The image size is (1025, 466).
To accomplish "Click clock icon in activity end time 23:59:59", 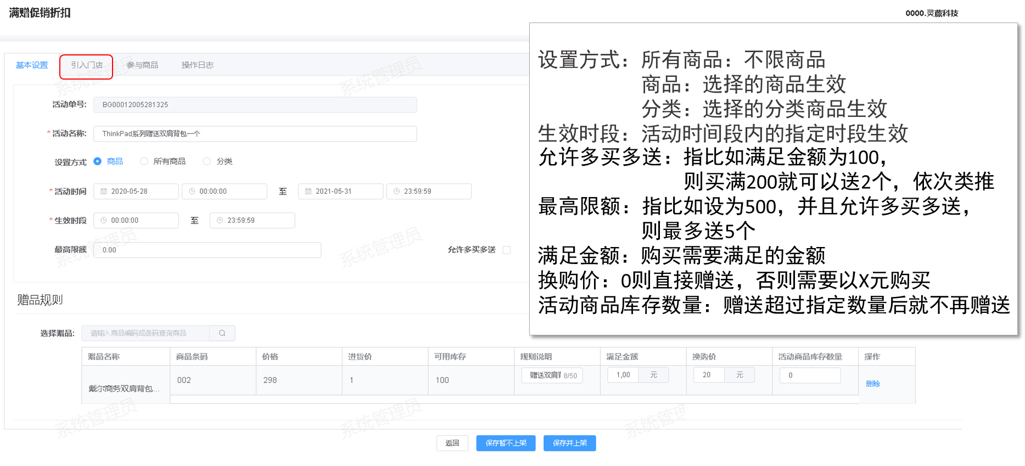I will [396, 192].
